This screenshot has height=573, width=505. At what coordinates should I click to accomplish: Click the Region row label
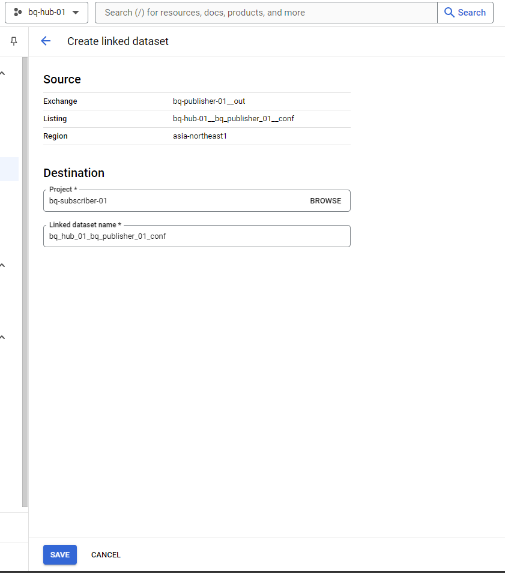click(55, 136)
